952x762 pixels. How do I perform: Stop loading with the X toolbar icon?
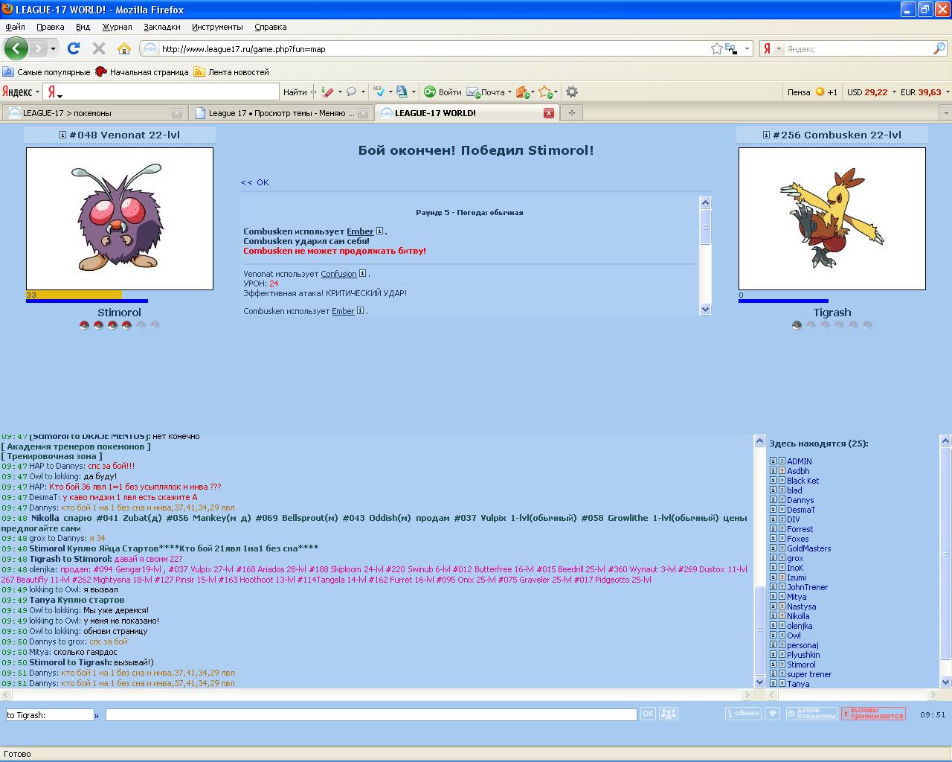[98, 48]
